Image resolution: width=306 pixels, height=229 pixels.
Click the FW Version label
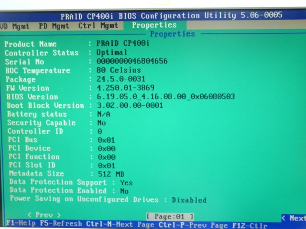(28, 88)
